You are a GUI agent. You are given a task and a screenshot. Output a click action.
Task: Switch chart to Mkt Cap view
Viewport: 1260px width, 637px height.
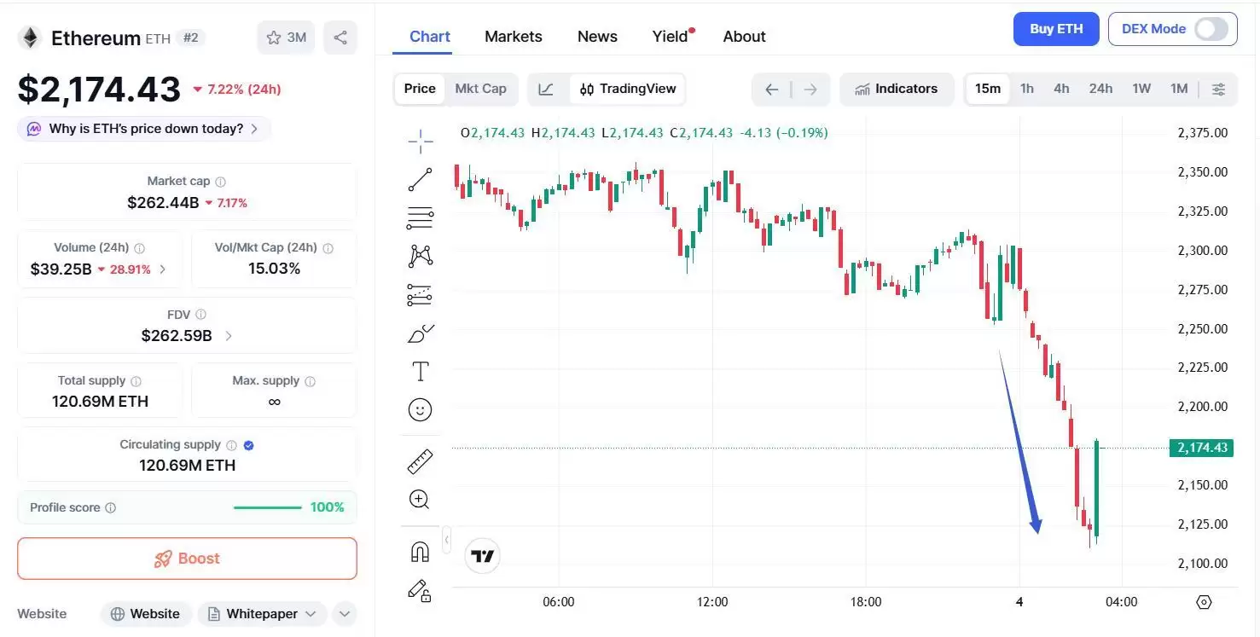click(480, 89)
